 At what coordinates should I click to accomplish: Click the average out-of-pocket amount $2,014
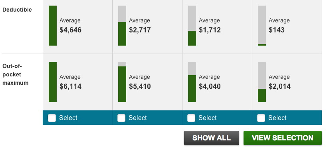279,86
